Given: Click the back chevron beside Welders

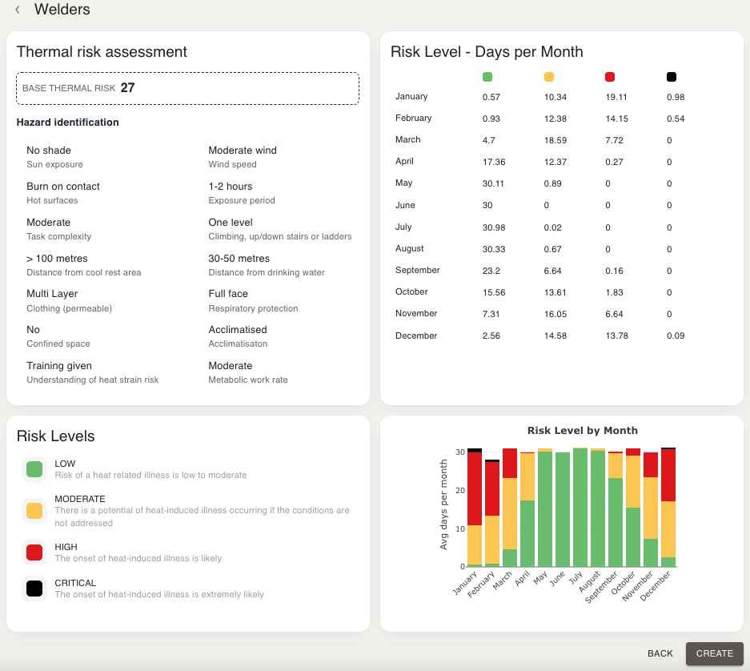Looking at the screenshot, I should click(x=18, y=10).
